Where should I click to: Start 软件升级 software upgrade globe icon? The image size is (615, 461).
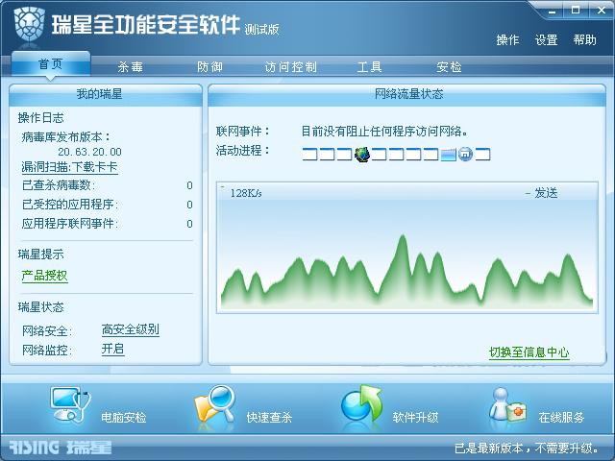coord(361,403)
